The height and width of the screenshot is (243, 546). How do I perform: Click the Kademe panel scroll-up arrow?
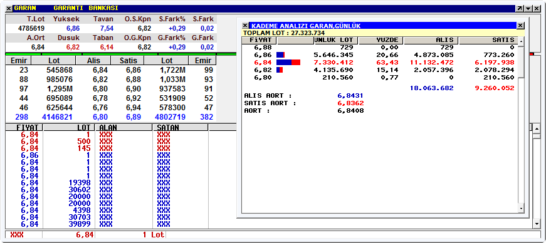(522, 41)
